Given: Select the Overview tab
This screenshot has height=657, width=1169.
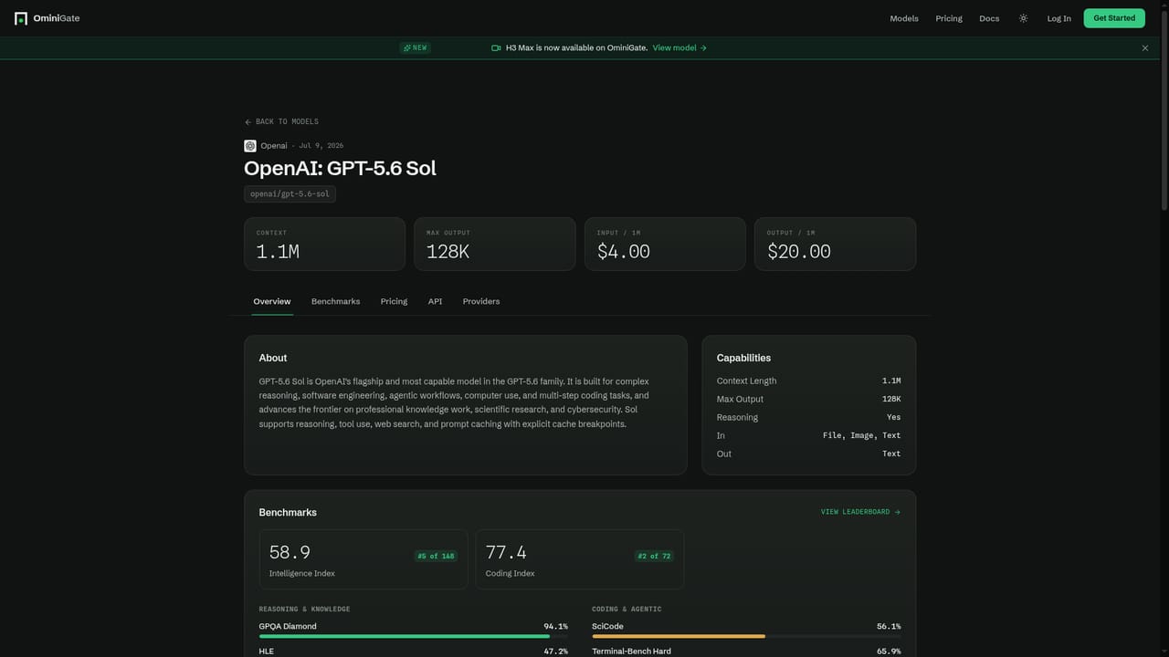Looking at the screenshot, I should coord(272,301).
